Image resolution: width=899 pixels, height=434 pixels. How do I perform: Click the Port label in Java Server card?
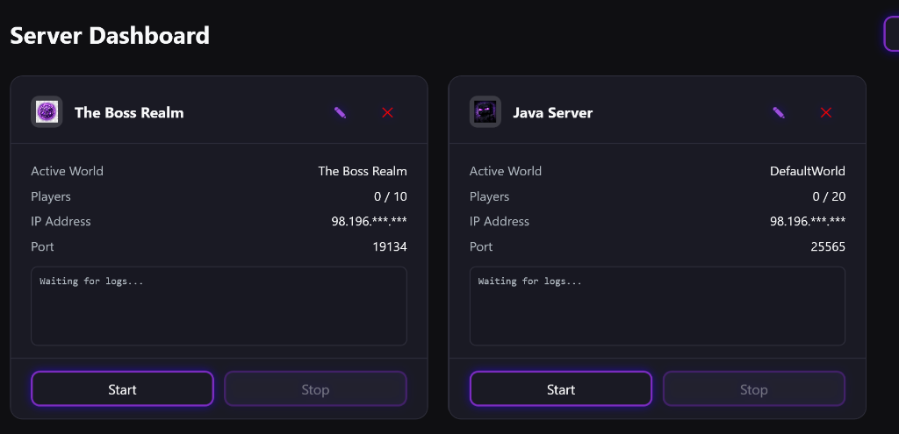point(481,246)
